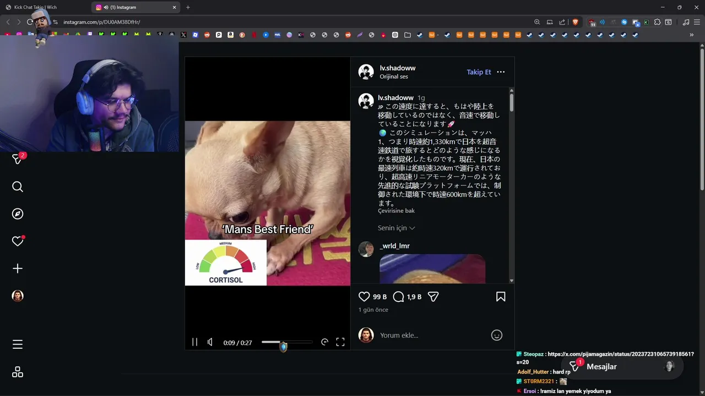The width and height of the screenshot is (705, 396).
Task: Open the Explore compass icon
Action: 18,214
